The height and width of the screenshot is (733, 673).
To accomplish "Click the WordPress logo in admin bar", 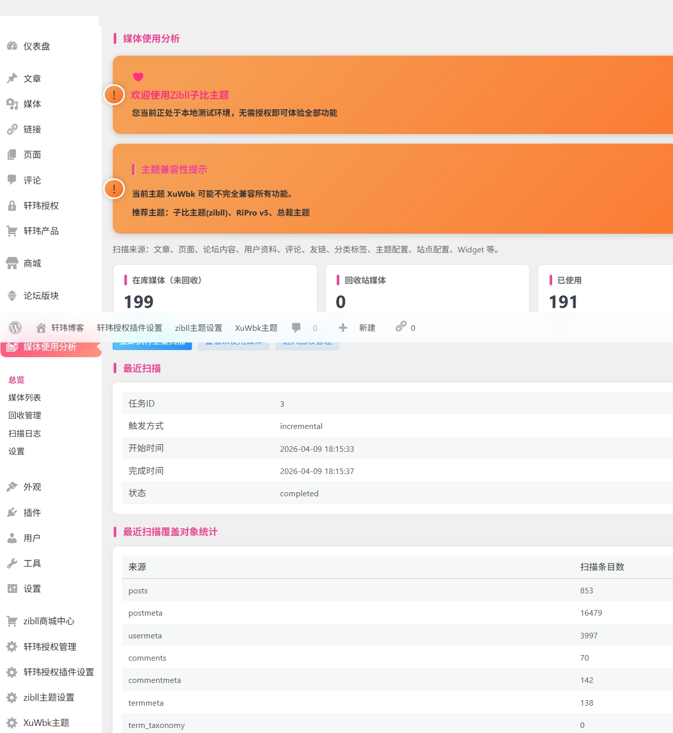I will click(x=15, y=327).
